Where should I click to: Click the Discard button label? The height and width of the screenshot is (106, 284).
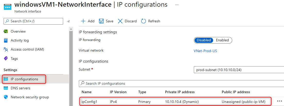pos(131,21)
